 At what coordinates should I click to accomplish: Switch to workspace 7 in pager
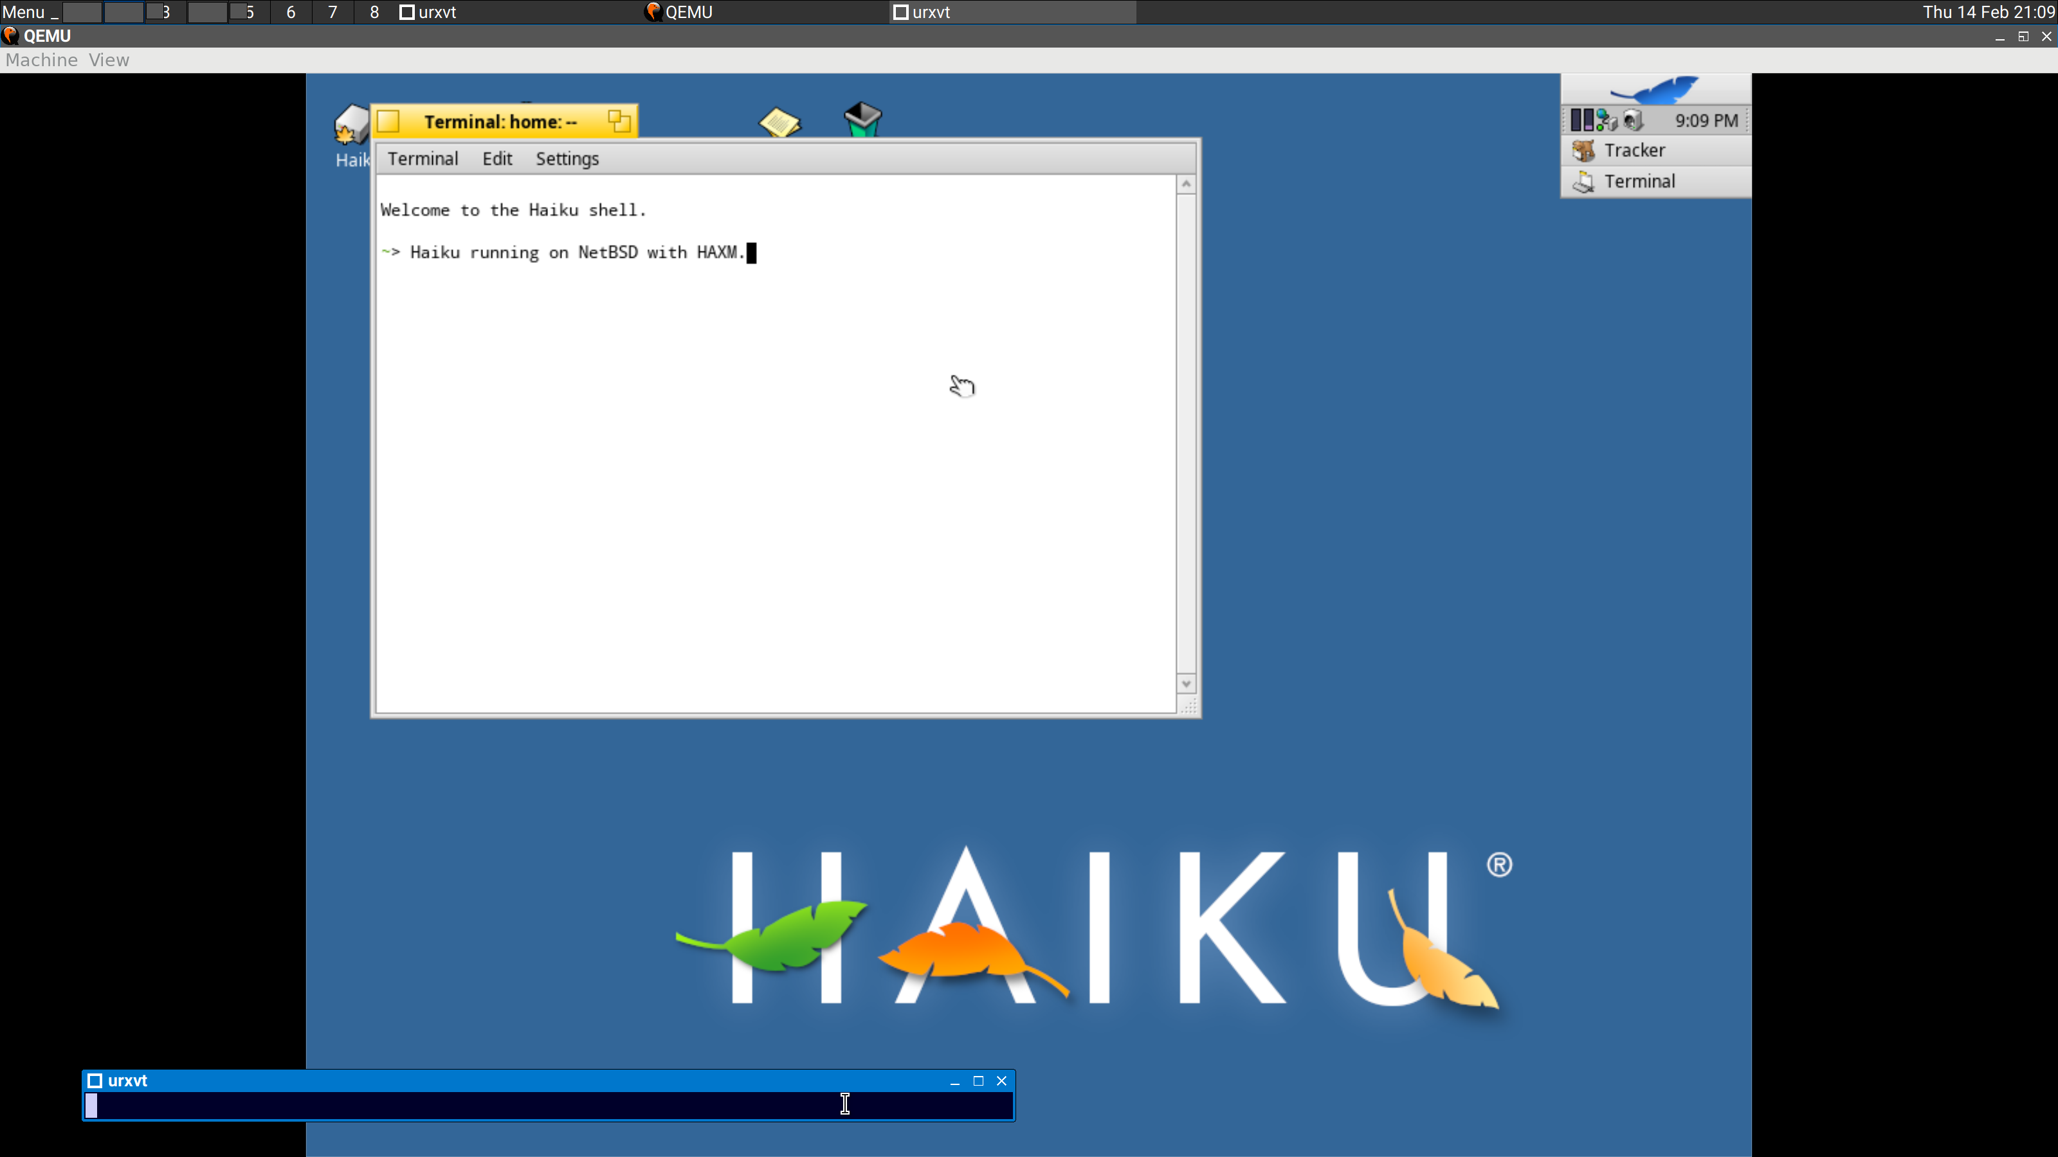332,12
